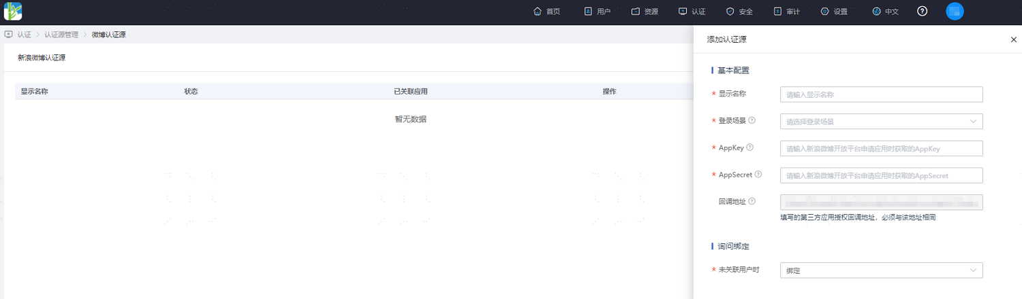Click the 操作 column header
The height and width of the screenshot is (299, 1022).
point(609,91)
